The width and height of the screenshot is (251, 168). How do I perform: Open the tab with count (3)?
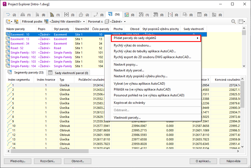pyautogui.click(x=69, y=15)
